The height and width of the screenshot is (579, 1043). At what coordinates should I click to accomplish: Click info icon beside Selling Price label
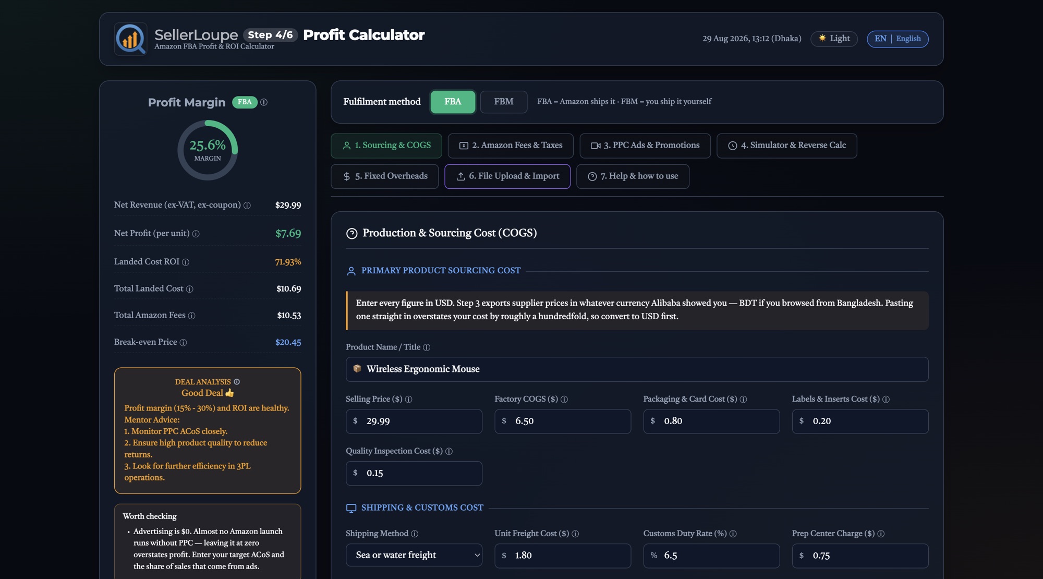409,400
